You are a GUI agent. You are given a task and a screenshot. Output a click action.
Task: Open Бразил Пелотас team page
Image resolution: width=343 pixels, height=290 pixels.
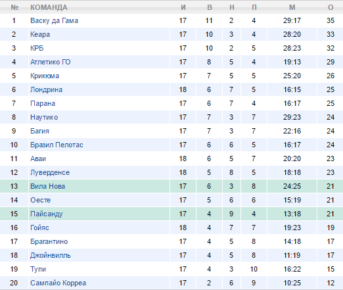point(57,145)
